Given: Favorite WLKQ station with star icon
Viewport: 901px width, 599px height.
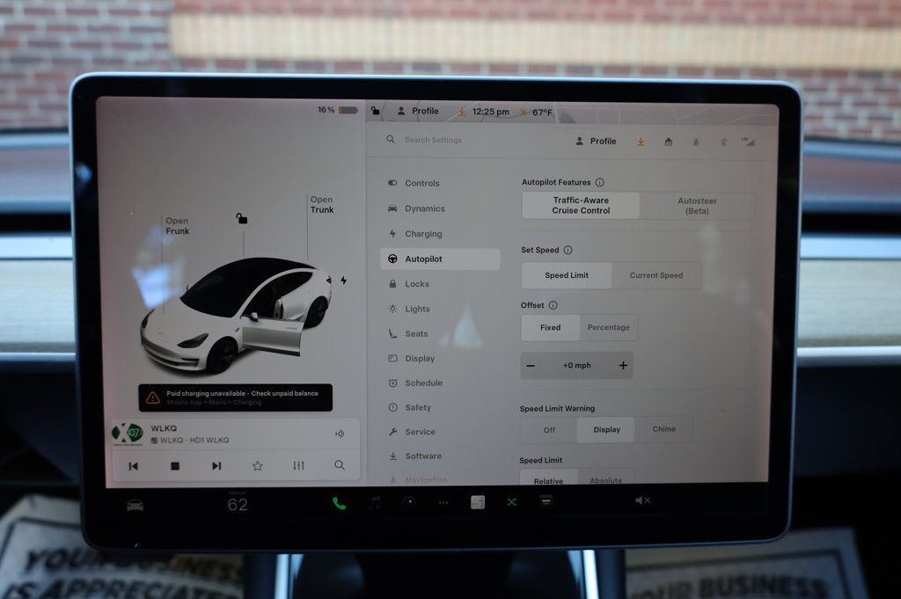Looking at the screenshot, I should point(257,465).
